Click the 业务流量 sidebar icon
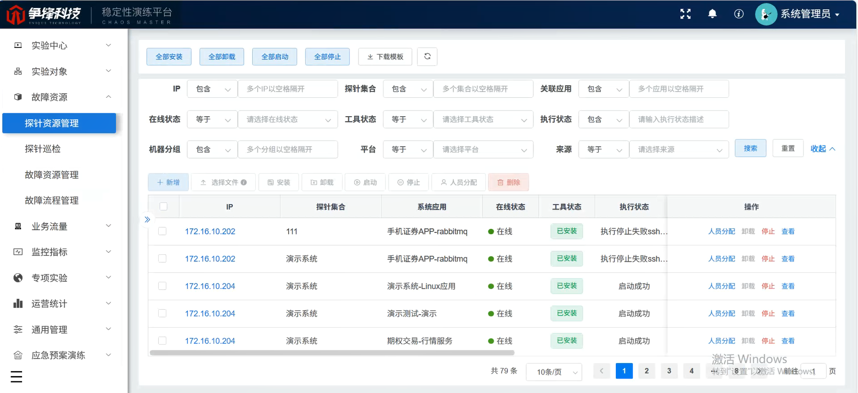Image resolution: width=858 pixels, height=393 pixels. point(18,226)
